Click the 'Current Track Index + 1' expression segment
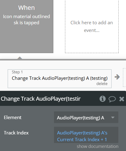 82,140
